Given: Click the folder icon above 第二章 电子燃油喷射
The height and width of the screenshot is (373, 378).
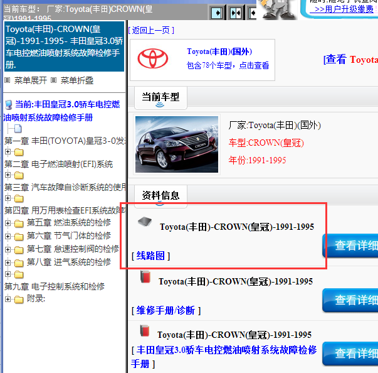Looking at the screenshot, I should pyautogui.click(x=19, y=152).
